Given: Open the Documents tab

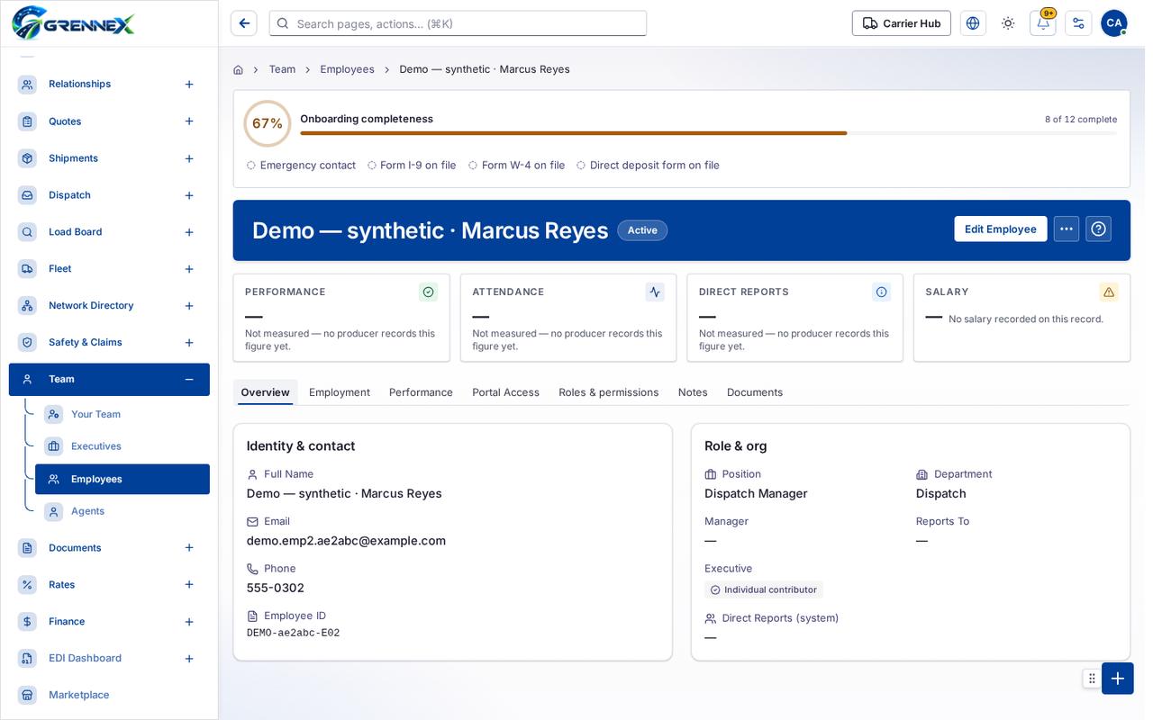Looking at the screenshot, I should [755, 392].
